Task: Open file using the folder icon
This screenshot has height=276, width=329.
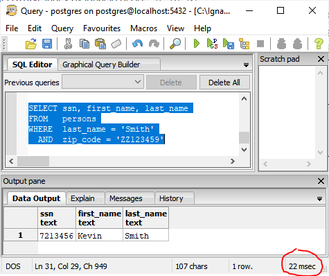Action: coord(31,44)
